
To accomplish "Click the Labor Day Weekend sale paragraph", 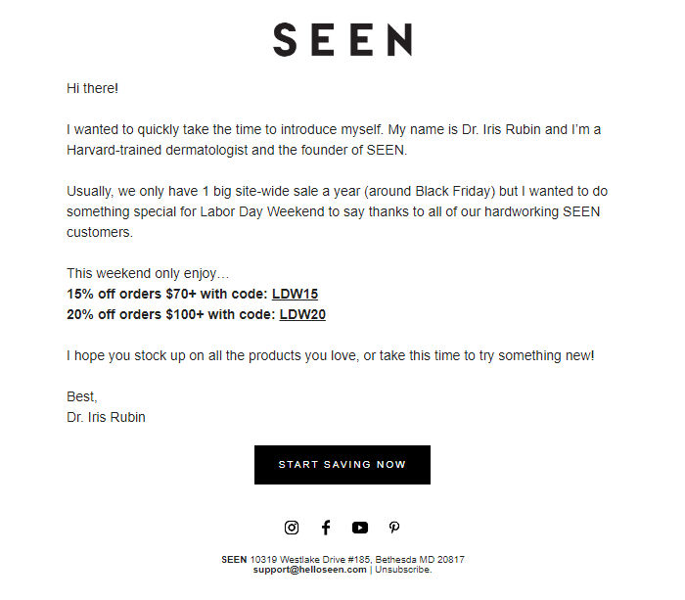I will tap(337, 211).
